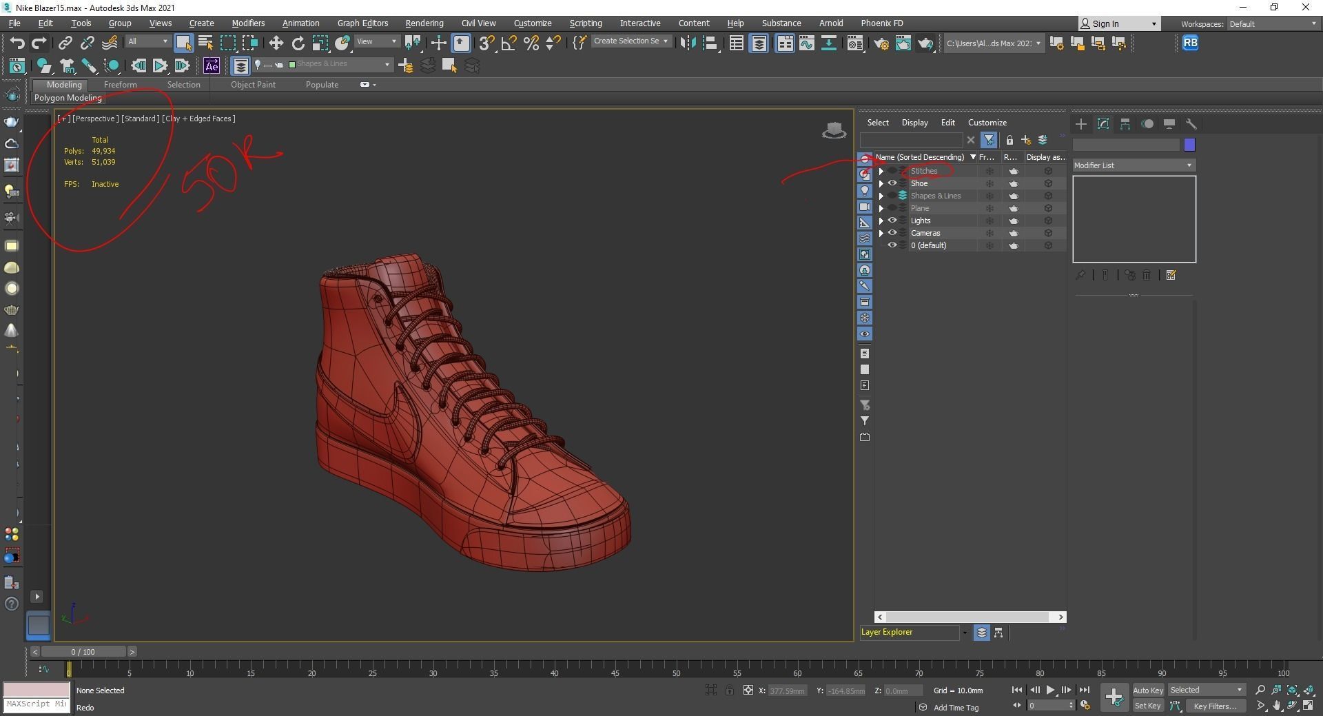Screen dimensions: 1323x716
Task: Click the Ae toolbar icon
Action: 212,65
